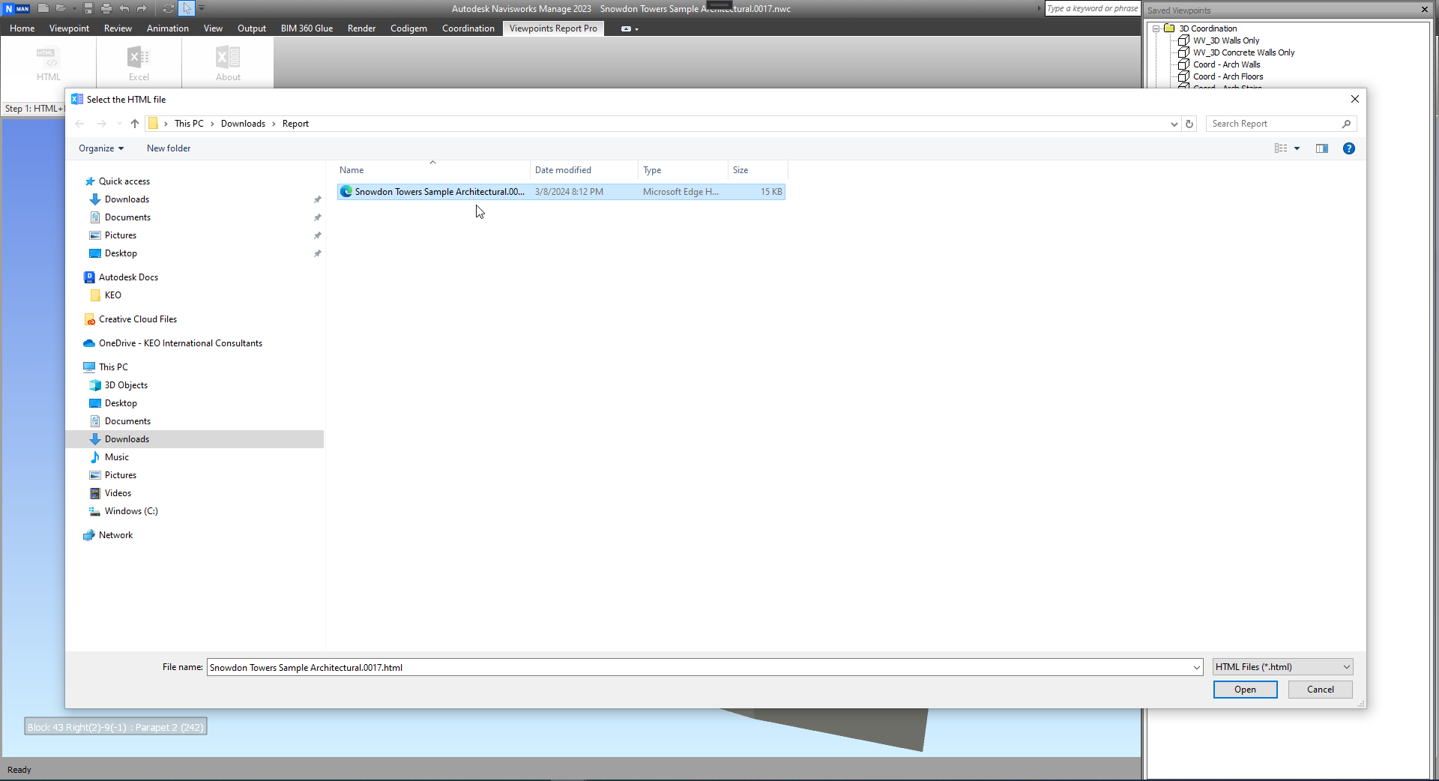The height and width of the screenshot is (781, 1439).
Task: Open the HTML Files type filter dropdown
Action: (1283, 667)
